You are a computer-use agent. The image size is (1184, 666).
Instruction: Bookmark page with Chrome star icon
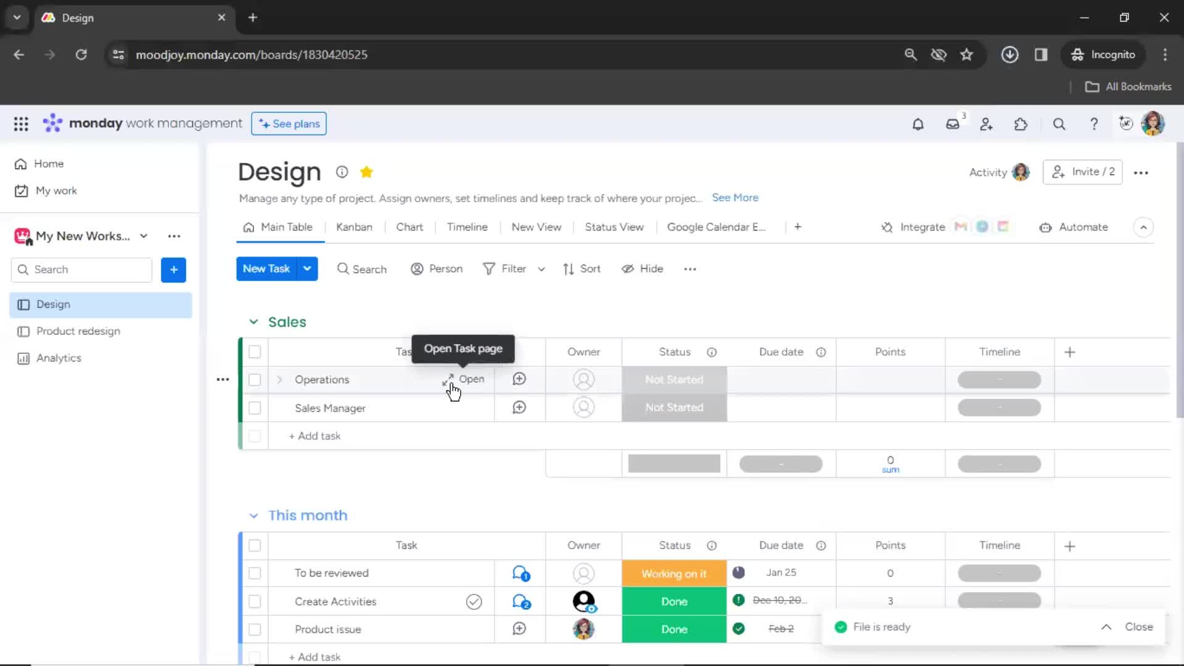pos(966,55)
